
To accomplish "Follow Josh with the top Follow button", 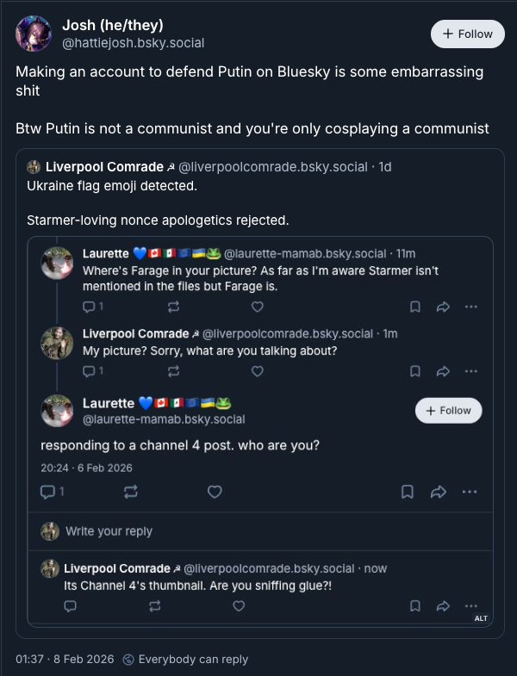I will pyautogui.click(x=467, y=34).
